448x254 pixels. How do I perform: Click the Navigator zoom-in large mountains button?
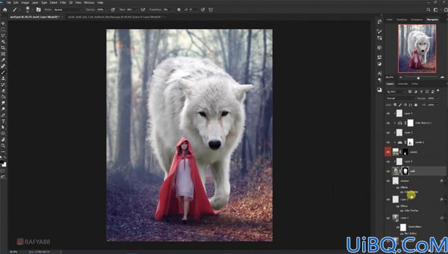point(442,77)
